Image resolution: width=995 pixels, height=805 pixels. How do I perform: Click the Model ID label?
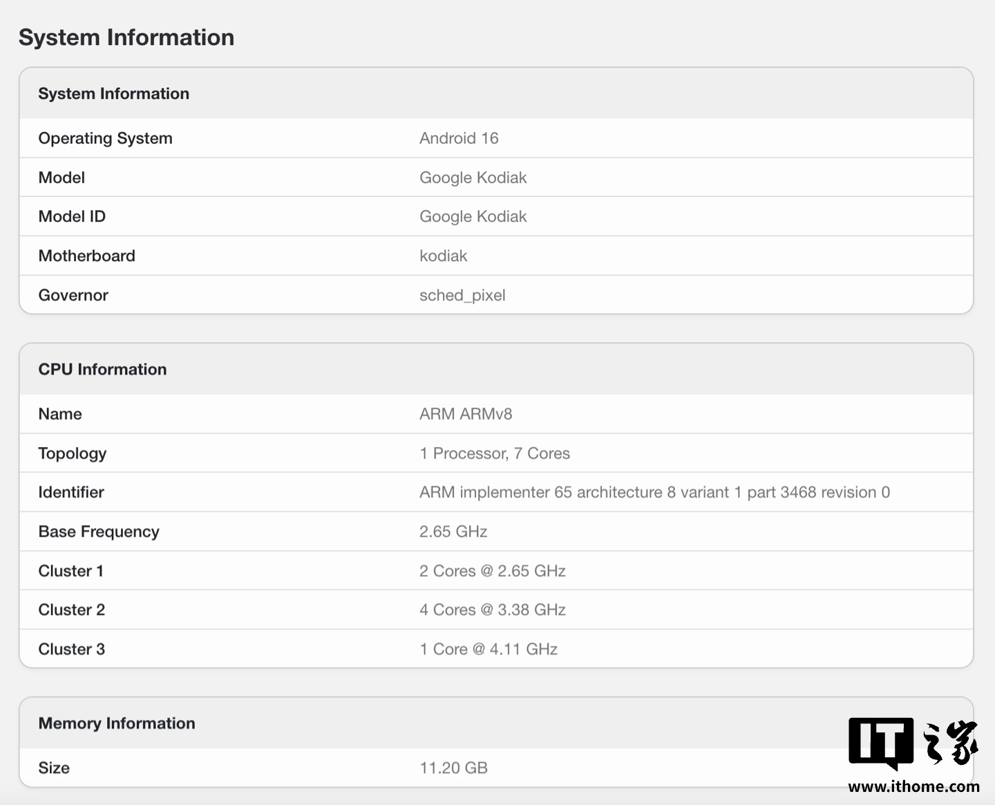coord(72,216)
